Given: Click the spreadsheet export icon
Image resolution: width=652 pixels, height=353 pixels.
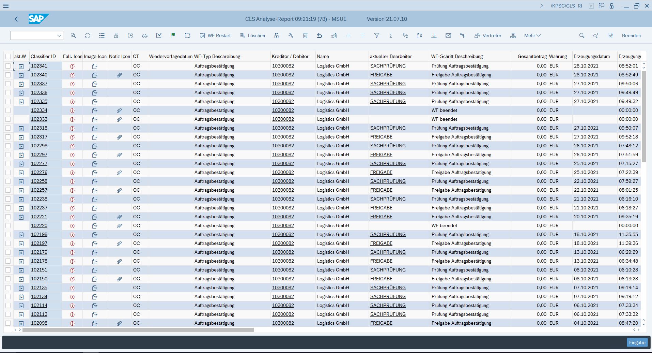Looking at the screenshot, I should (419, 35).
